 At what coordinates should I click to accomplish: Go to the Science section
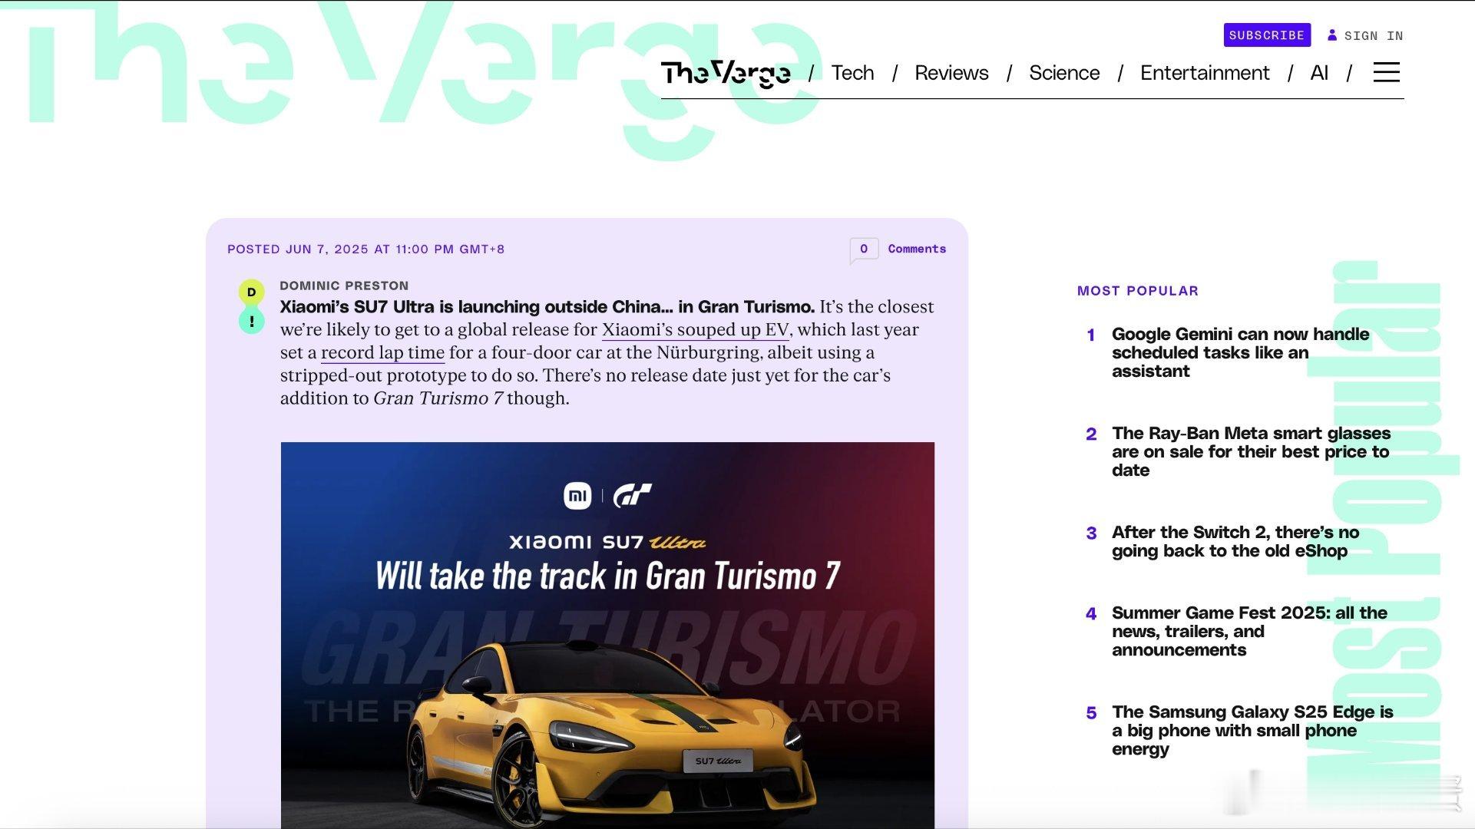[x=1064, y=73]
